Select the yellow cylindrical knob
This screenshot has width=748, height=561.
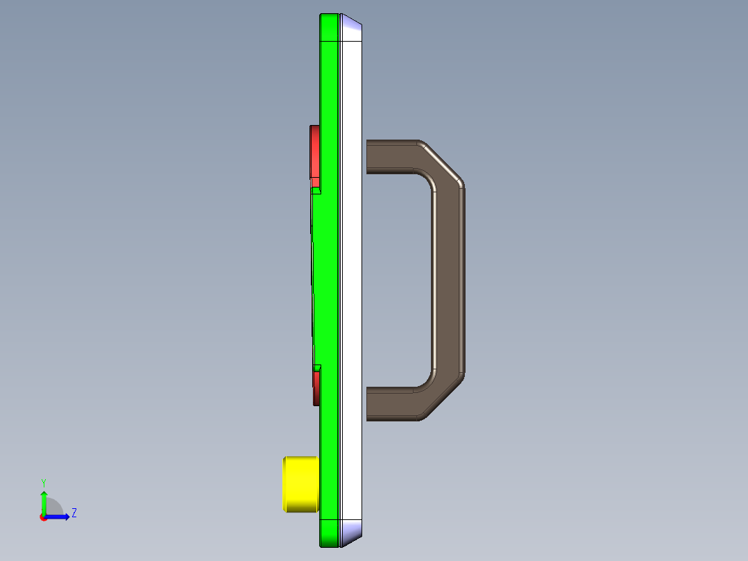point(300,484)
